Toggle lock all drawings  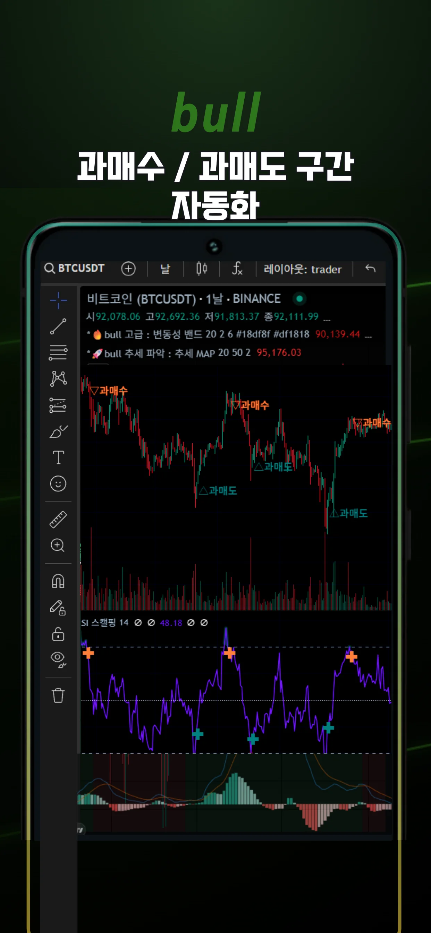(x=58, y=634)
